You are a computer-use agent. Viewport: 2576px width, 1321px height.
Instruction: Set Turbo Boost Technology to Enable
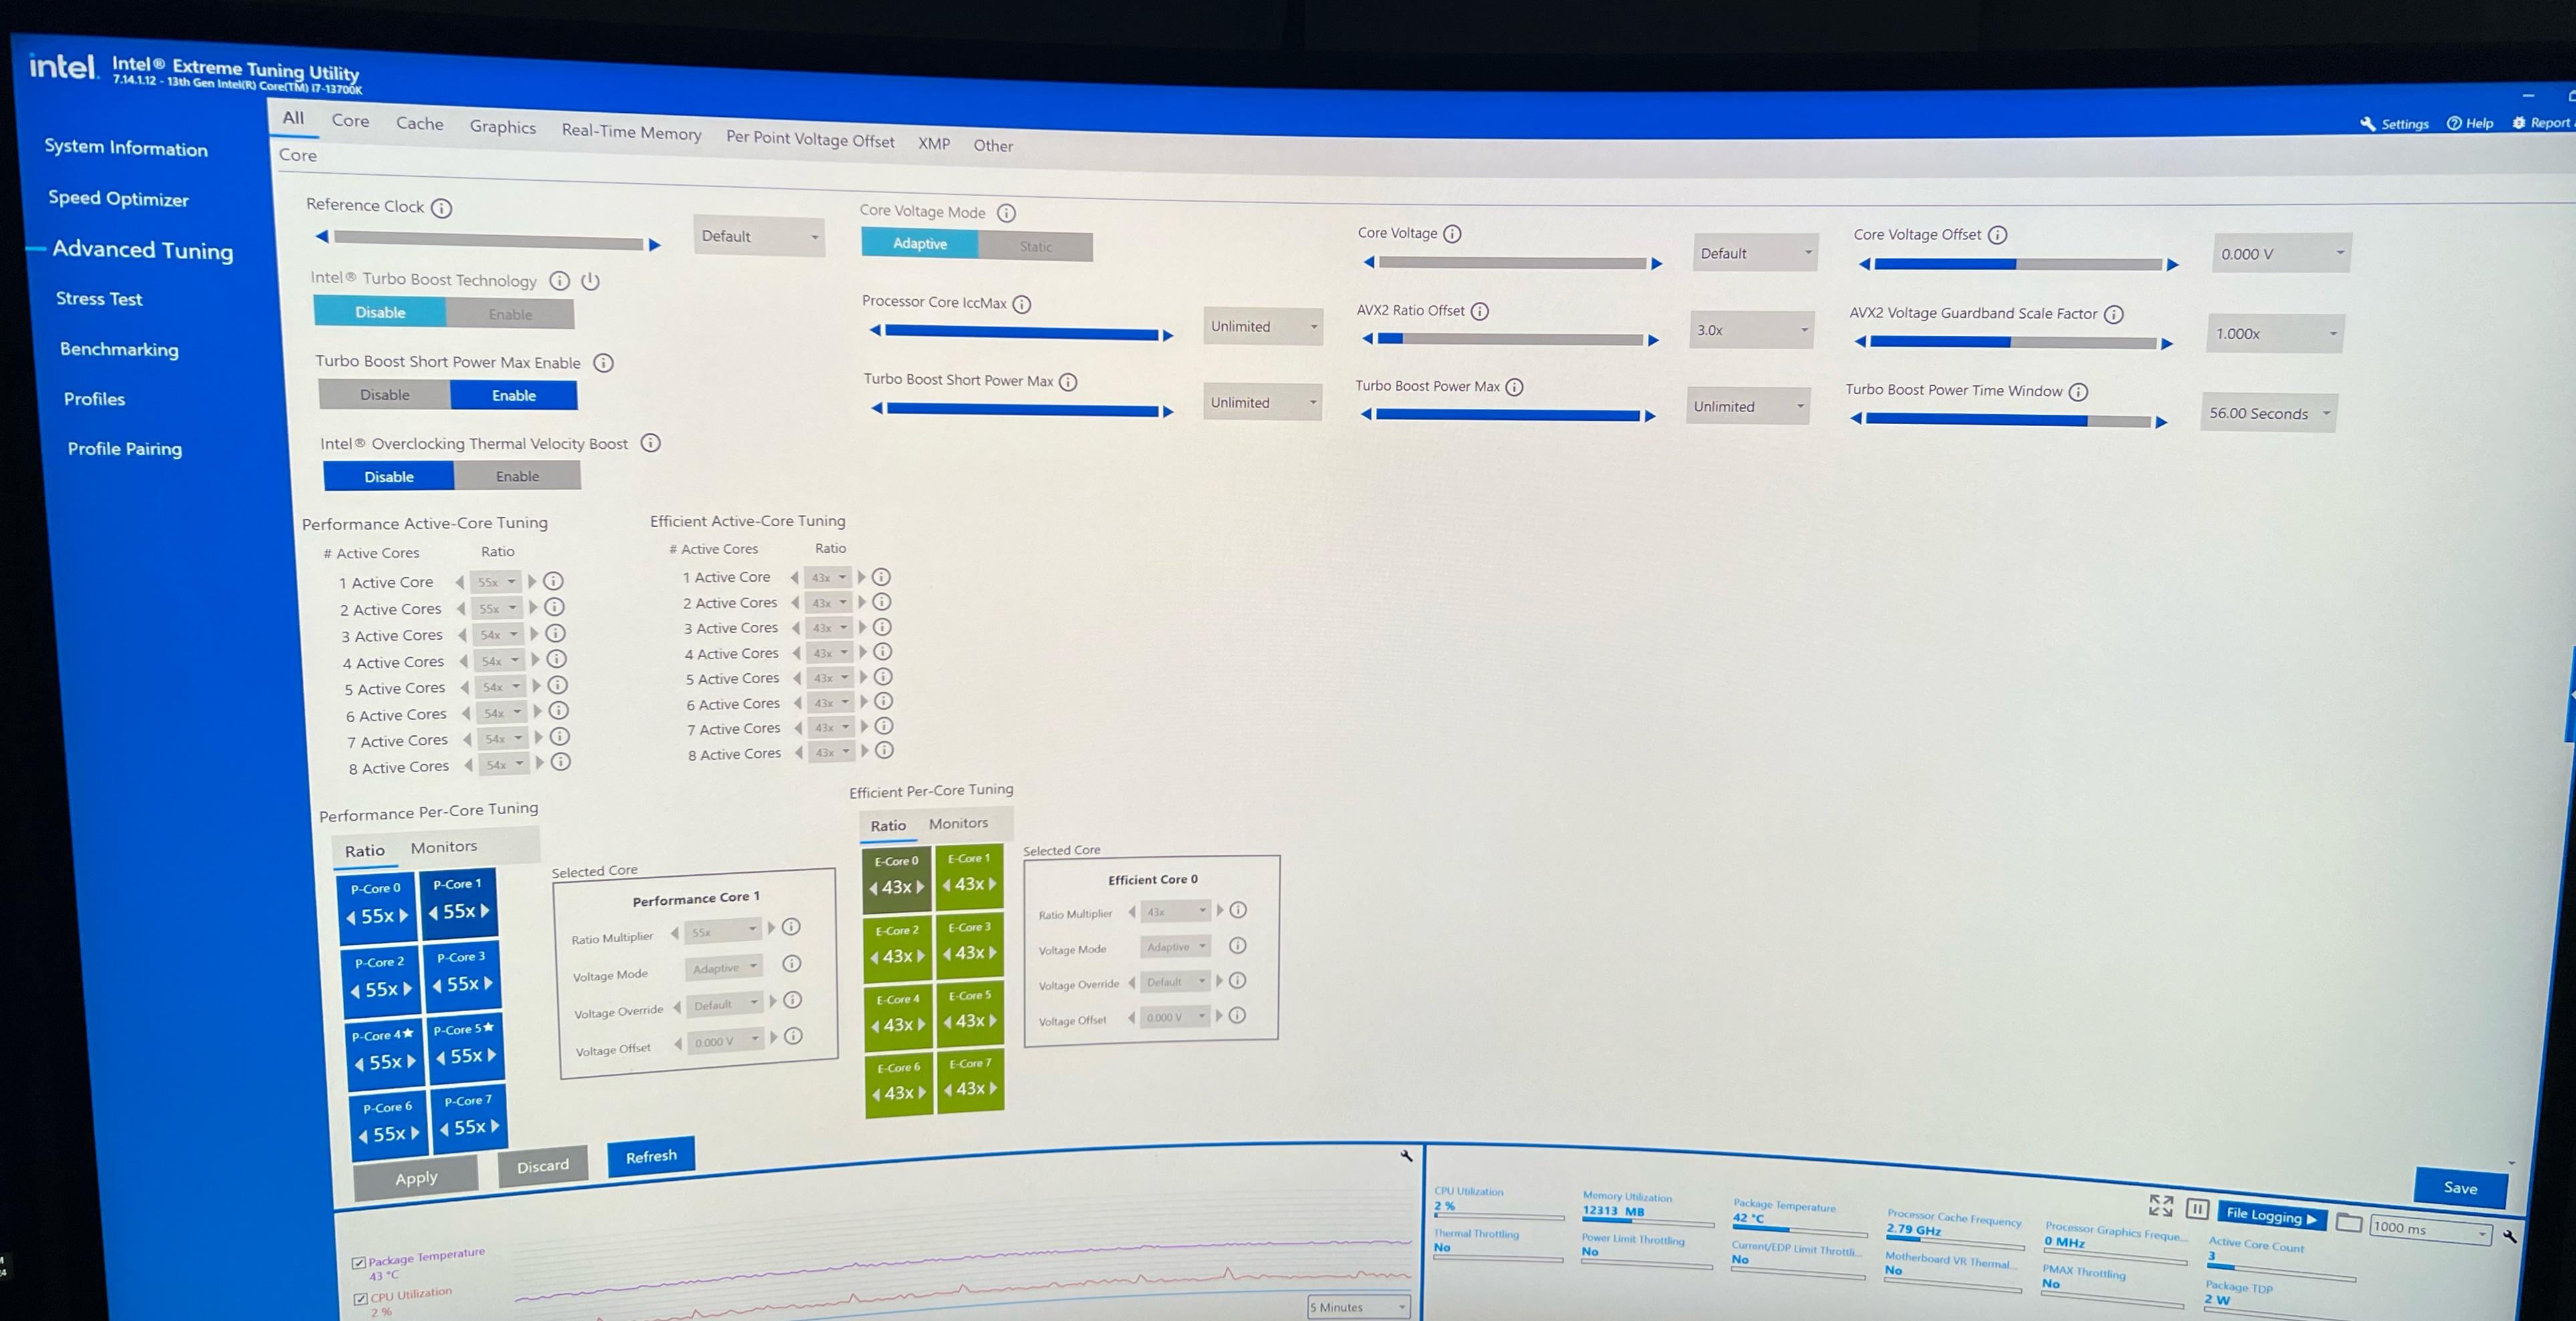click(510, 314)
